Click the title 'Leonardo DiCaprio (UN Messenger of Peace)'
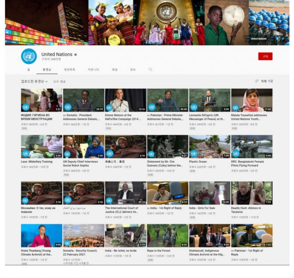Image resolution: width=294 pixels, height=278 pixels. [x=207, y=117]
